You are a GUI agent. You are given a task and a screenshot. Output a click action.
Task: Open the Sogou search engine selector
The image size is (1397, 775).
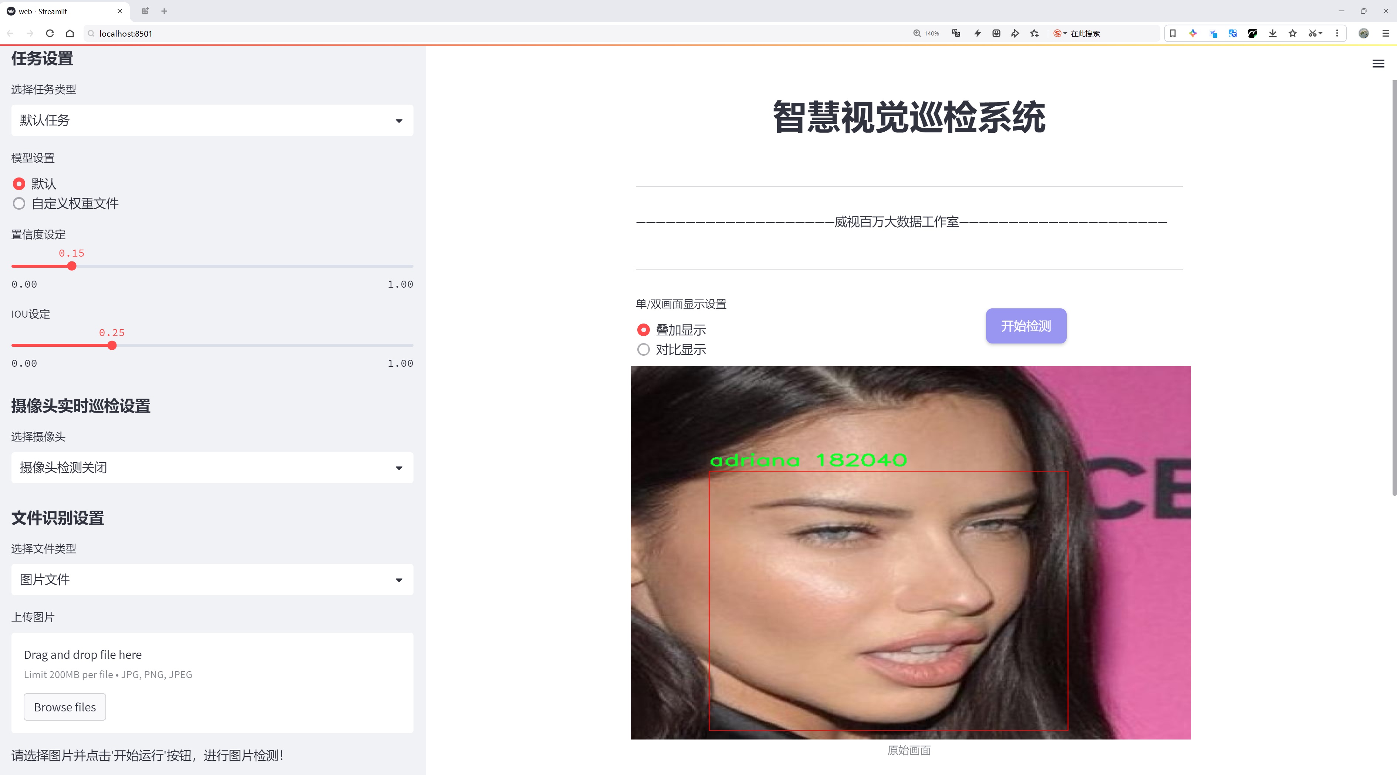[x=1060, y=34]
